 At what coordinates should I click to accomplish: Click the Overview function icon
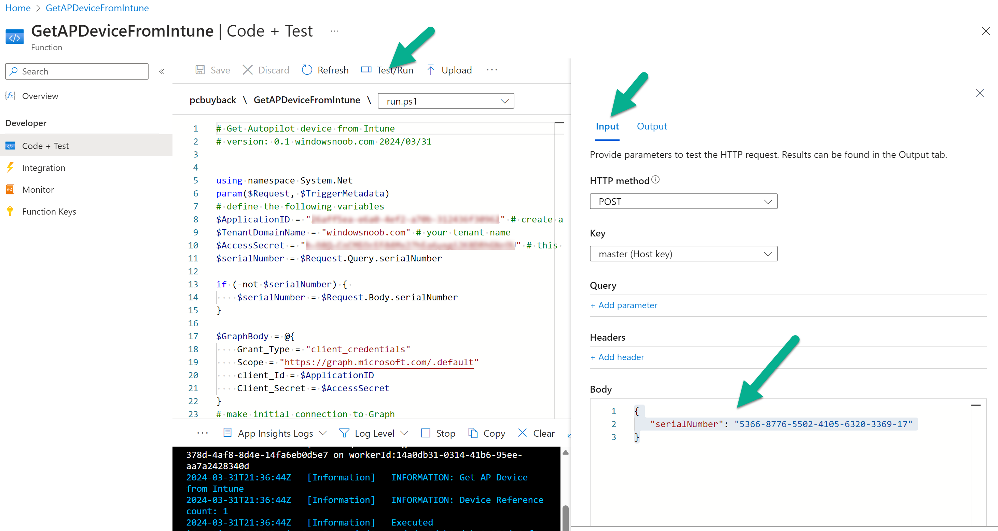[11, 96]
